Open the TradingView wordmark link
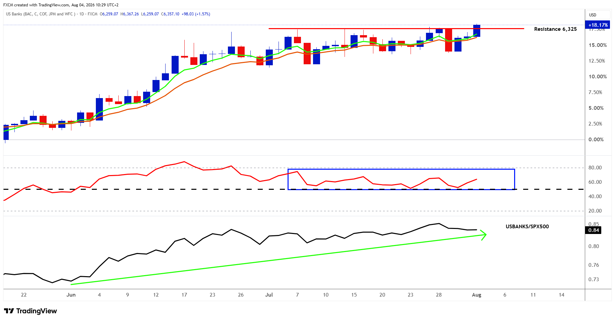The width and height of the screenshot is (615, 321). coord(37,311)
